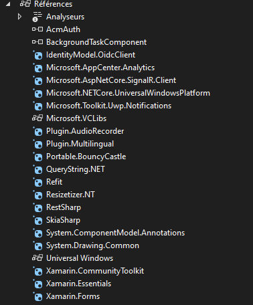Click the AcmAuth project reference icon
This screenshot has height=305, width=253.
coord(37,29)
